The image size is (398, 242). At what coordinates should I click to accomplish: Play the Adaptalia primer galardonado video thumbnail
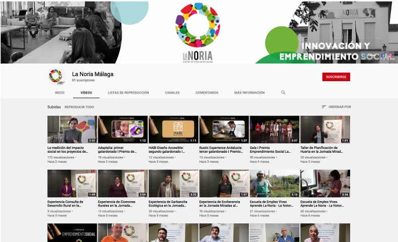[122, 130]
